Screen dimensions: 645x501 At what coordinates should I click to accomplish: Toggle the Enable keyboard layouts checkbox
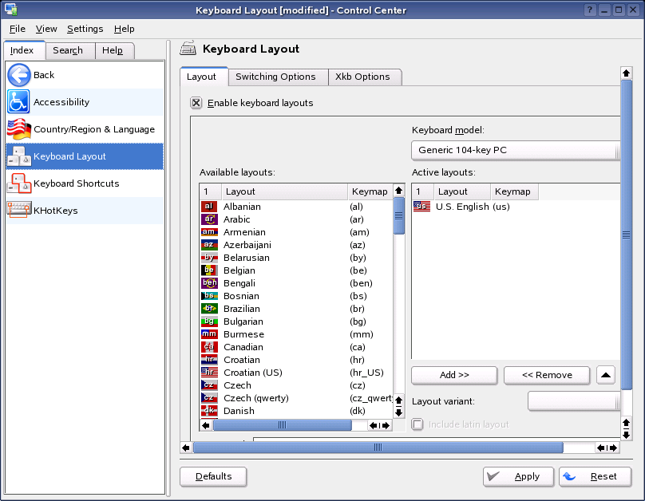[x=196, y=102]
